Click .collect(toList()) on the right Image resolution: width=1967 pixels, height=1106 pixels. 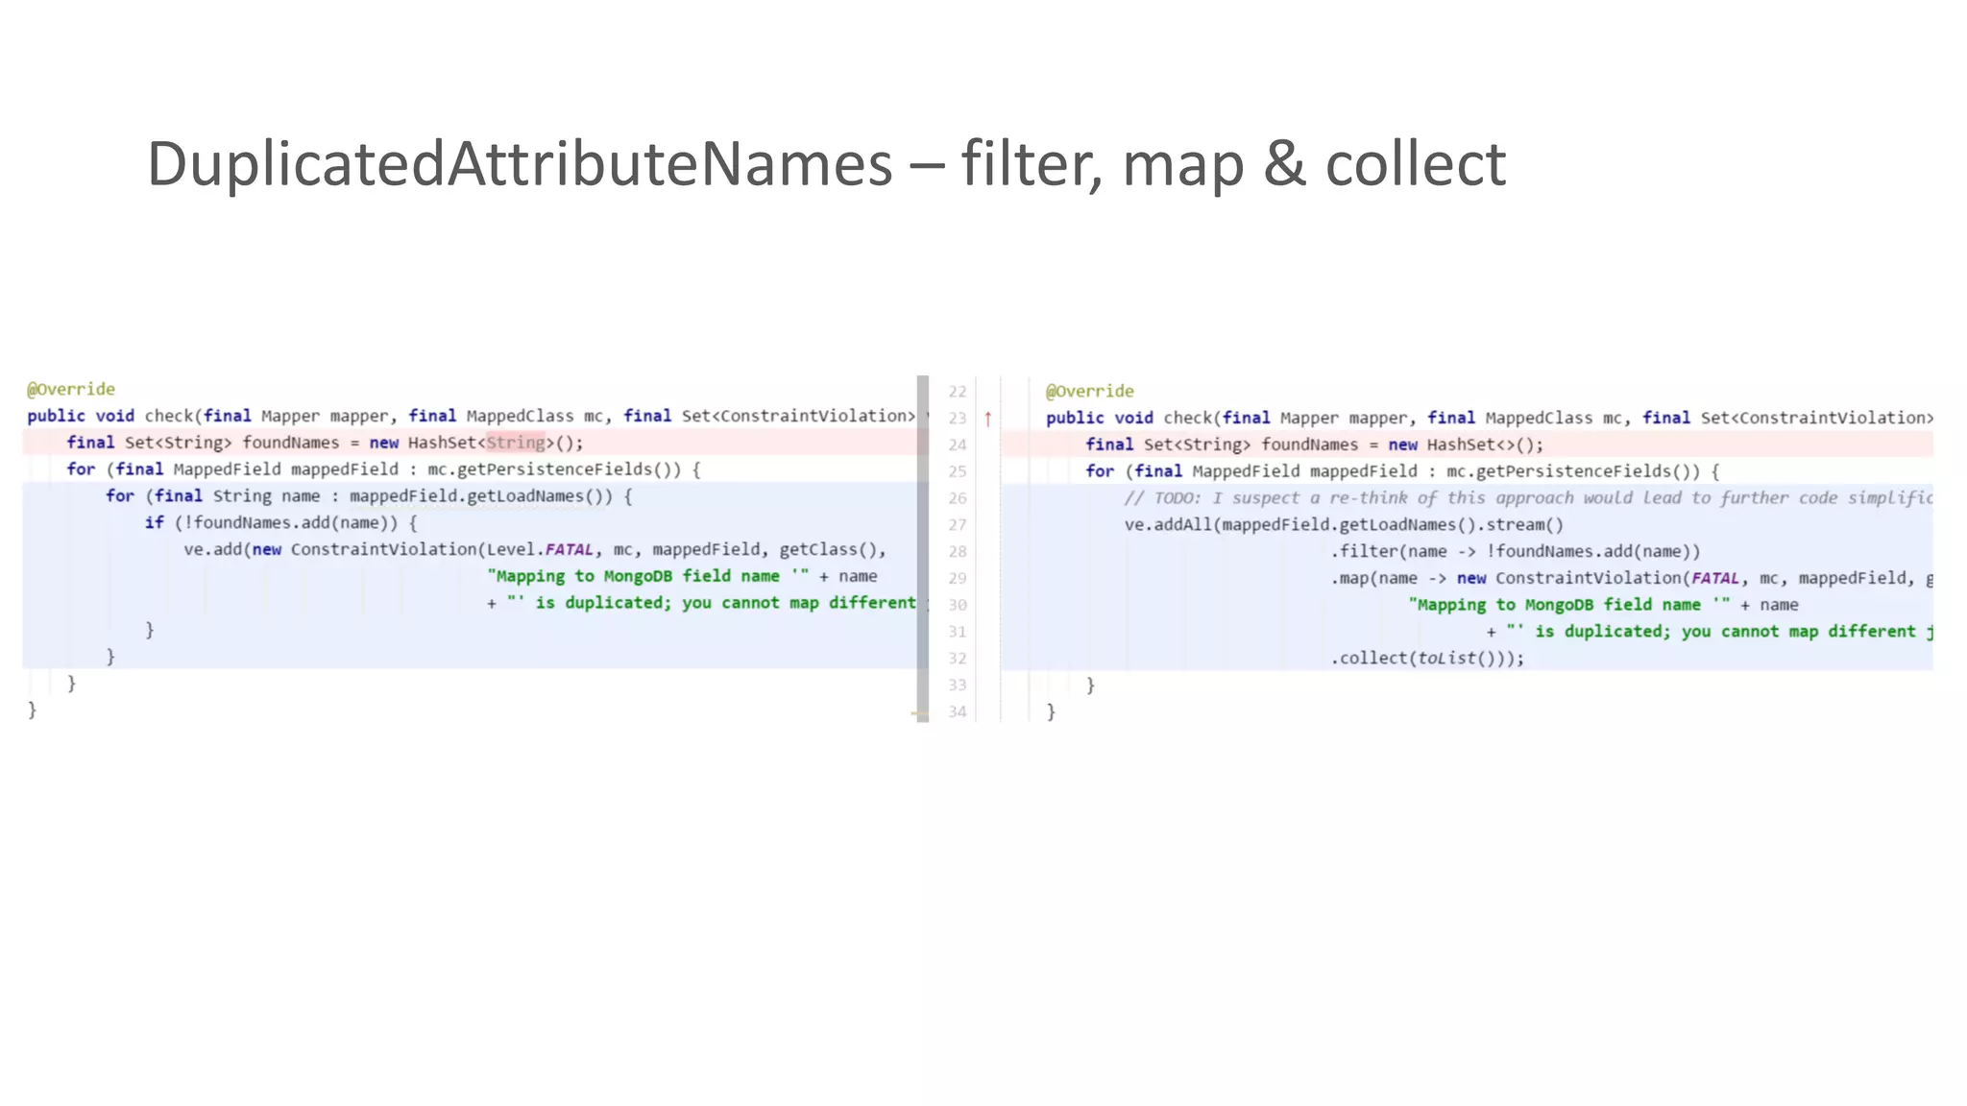1426,658
